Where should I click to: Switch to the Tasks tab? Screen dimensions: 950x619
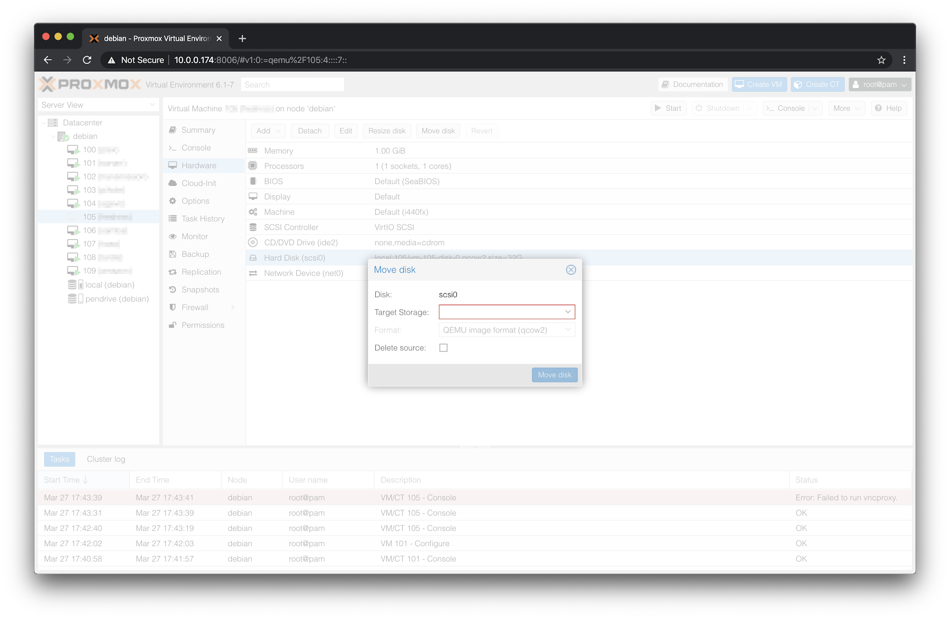[x=59, y=459]
